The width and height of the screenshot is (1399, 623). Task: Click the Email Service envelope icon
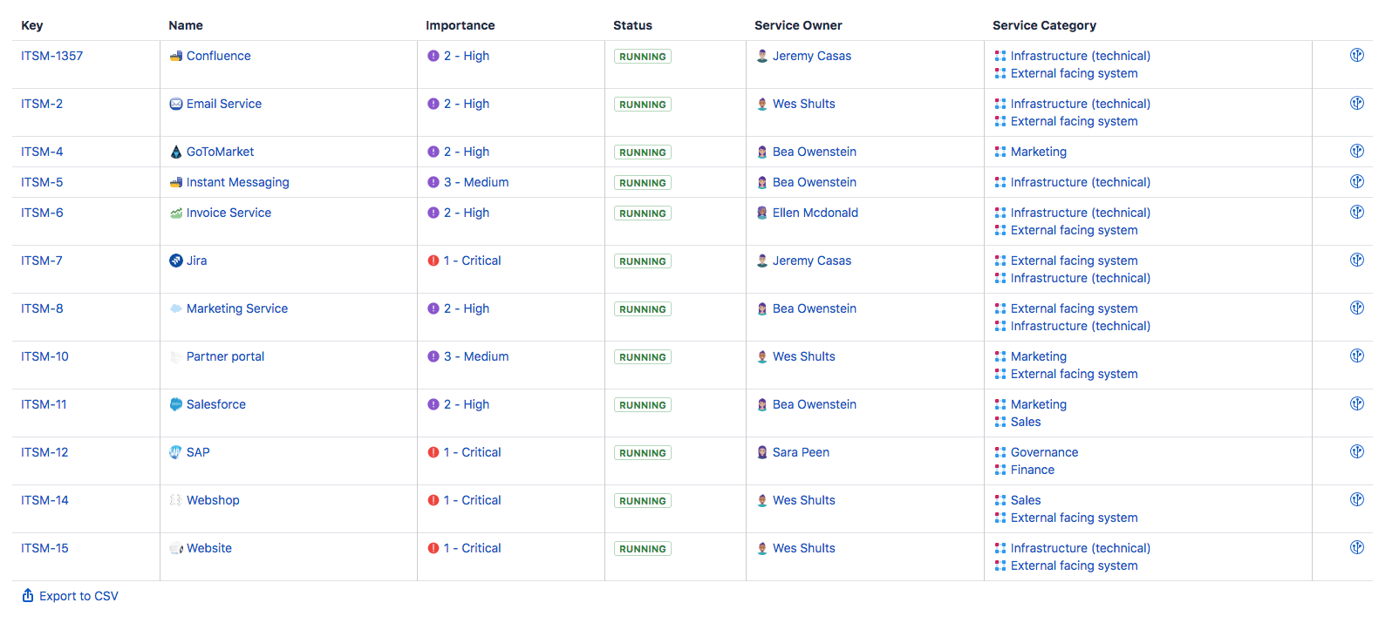176,104
